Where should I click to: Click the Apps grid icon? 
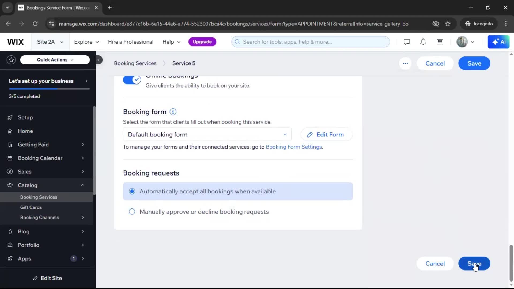10,258
